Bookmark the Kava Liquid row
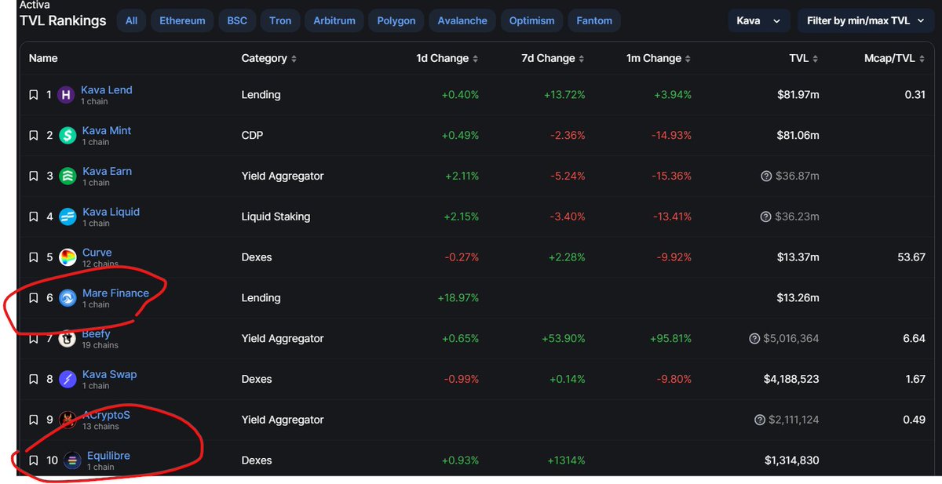This screenshot has height=484, width=942. [x=33, y=217]
